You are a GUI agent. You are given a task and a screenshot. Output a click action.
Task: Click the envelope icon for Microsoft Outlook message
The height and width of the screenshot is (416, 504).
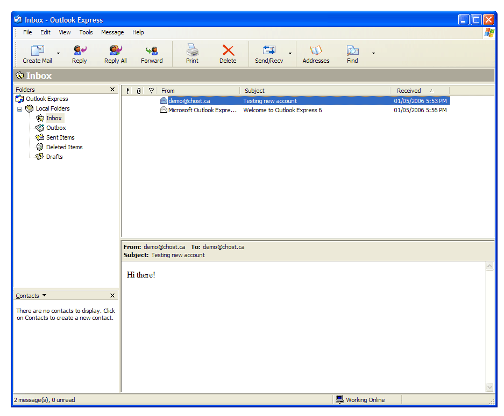click(x=164, y=110)
